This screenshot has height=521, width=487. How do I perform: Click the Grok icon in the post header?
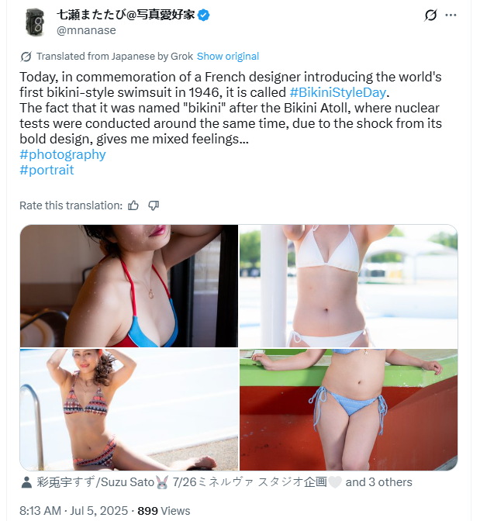(430, 15)
